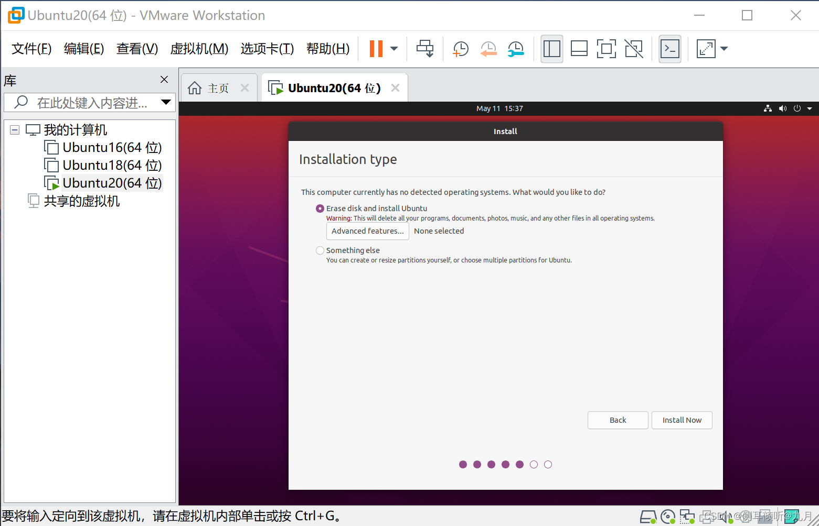The image size is (819, 526).
Task: Enter full screen mode icon
Action: [607, 49]
